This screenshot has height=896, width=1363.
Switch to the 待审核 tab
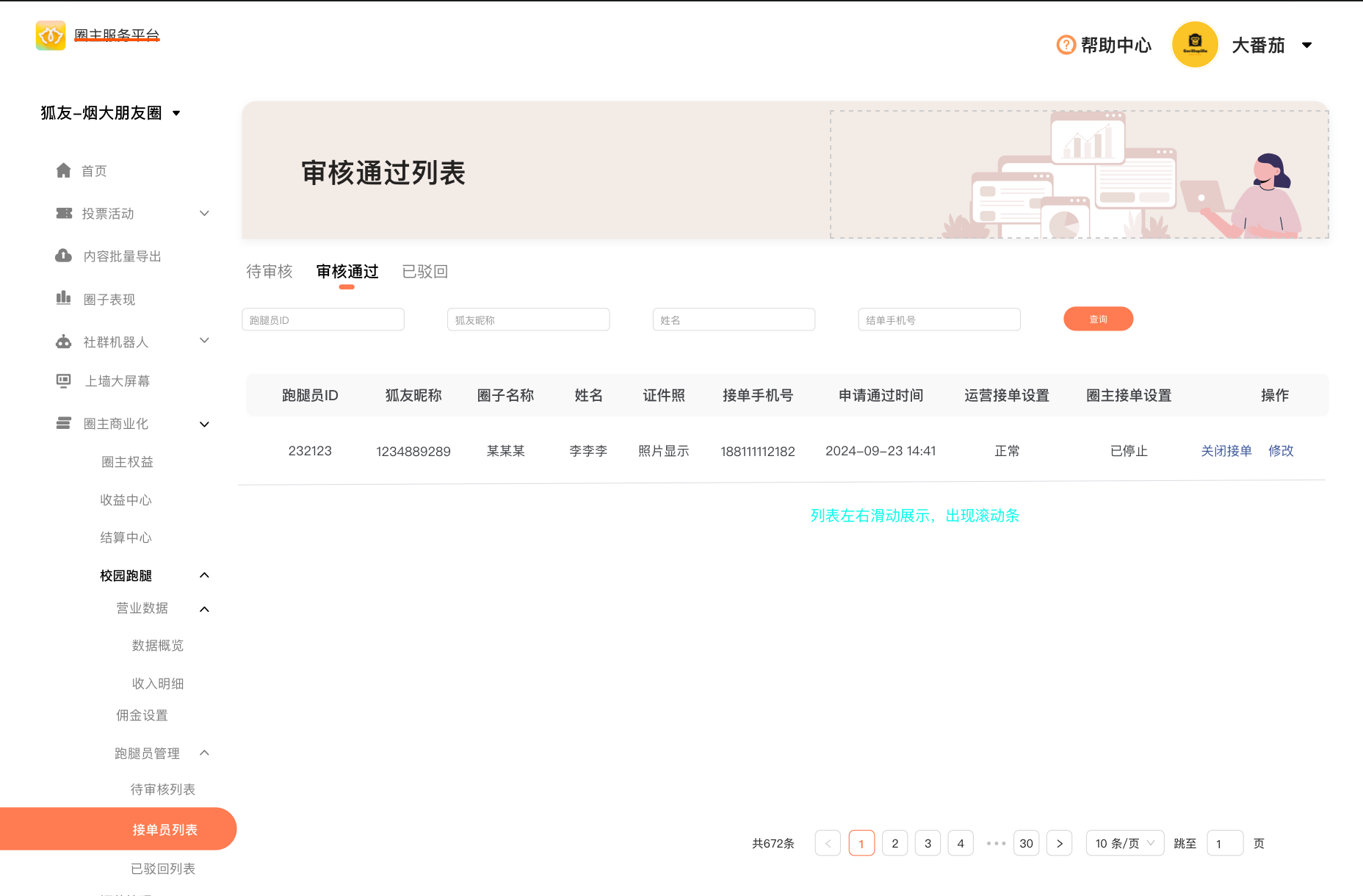[270, 272]
